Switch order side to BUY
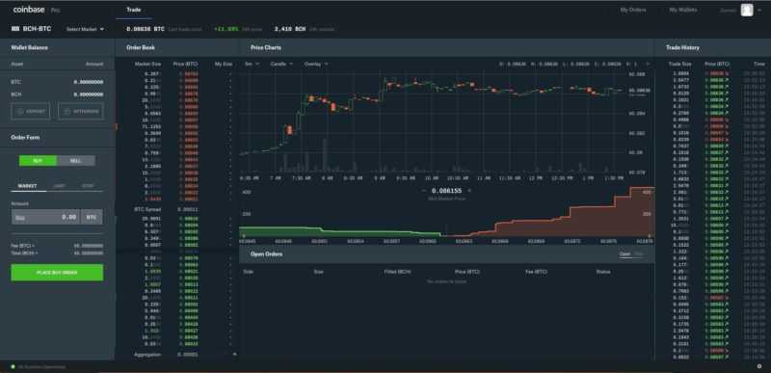Viewport: 771px width, 373px height. (x=38, y=161)
